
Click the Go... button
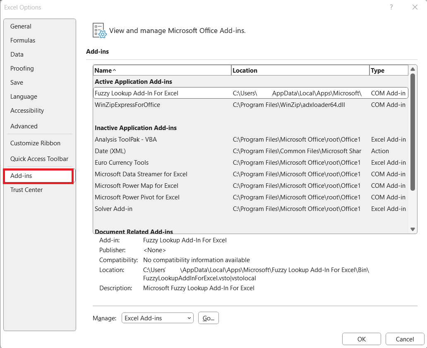pos(208,318)
